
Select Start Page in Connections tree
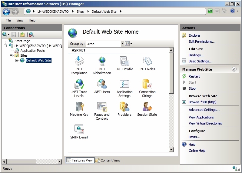(x=22, y=41)
